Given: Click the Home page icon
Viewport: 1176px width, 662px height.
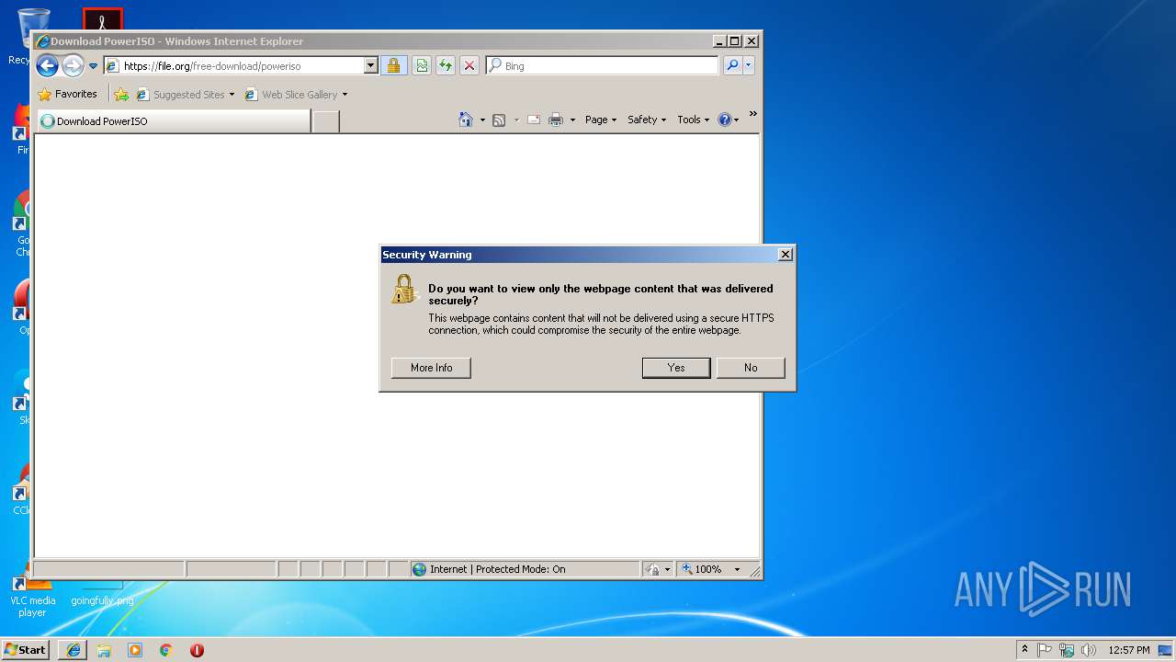Looking at the screenshot, I should [x=466, y=120].
